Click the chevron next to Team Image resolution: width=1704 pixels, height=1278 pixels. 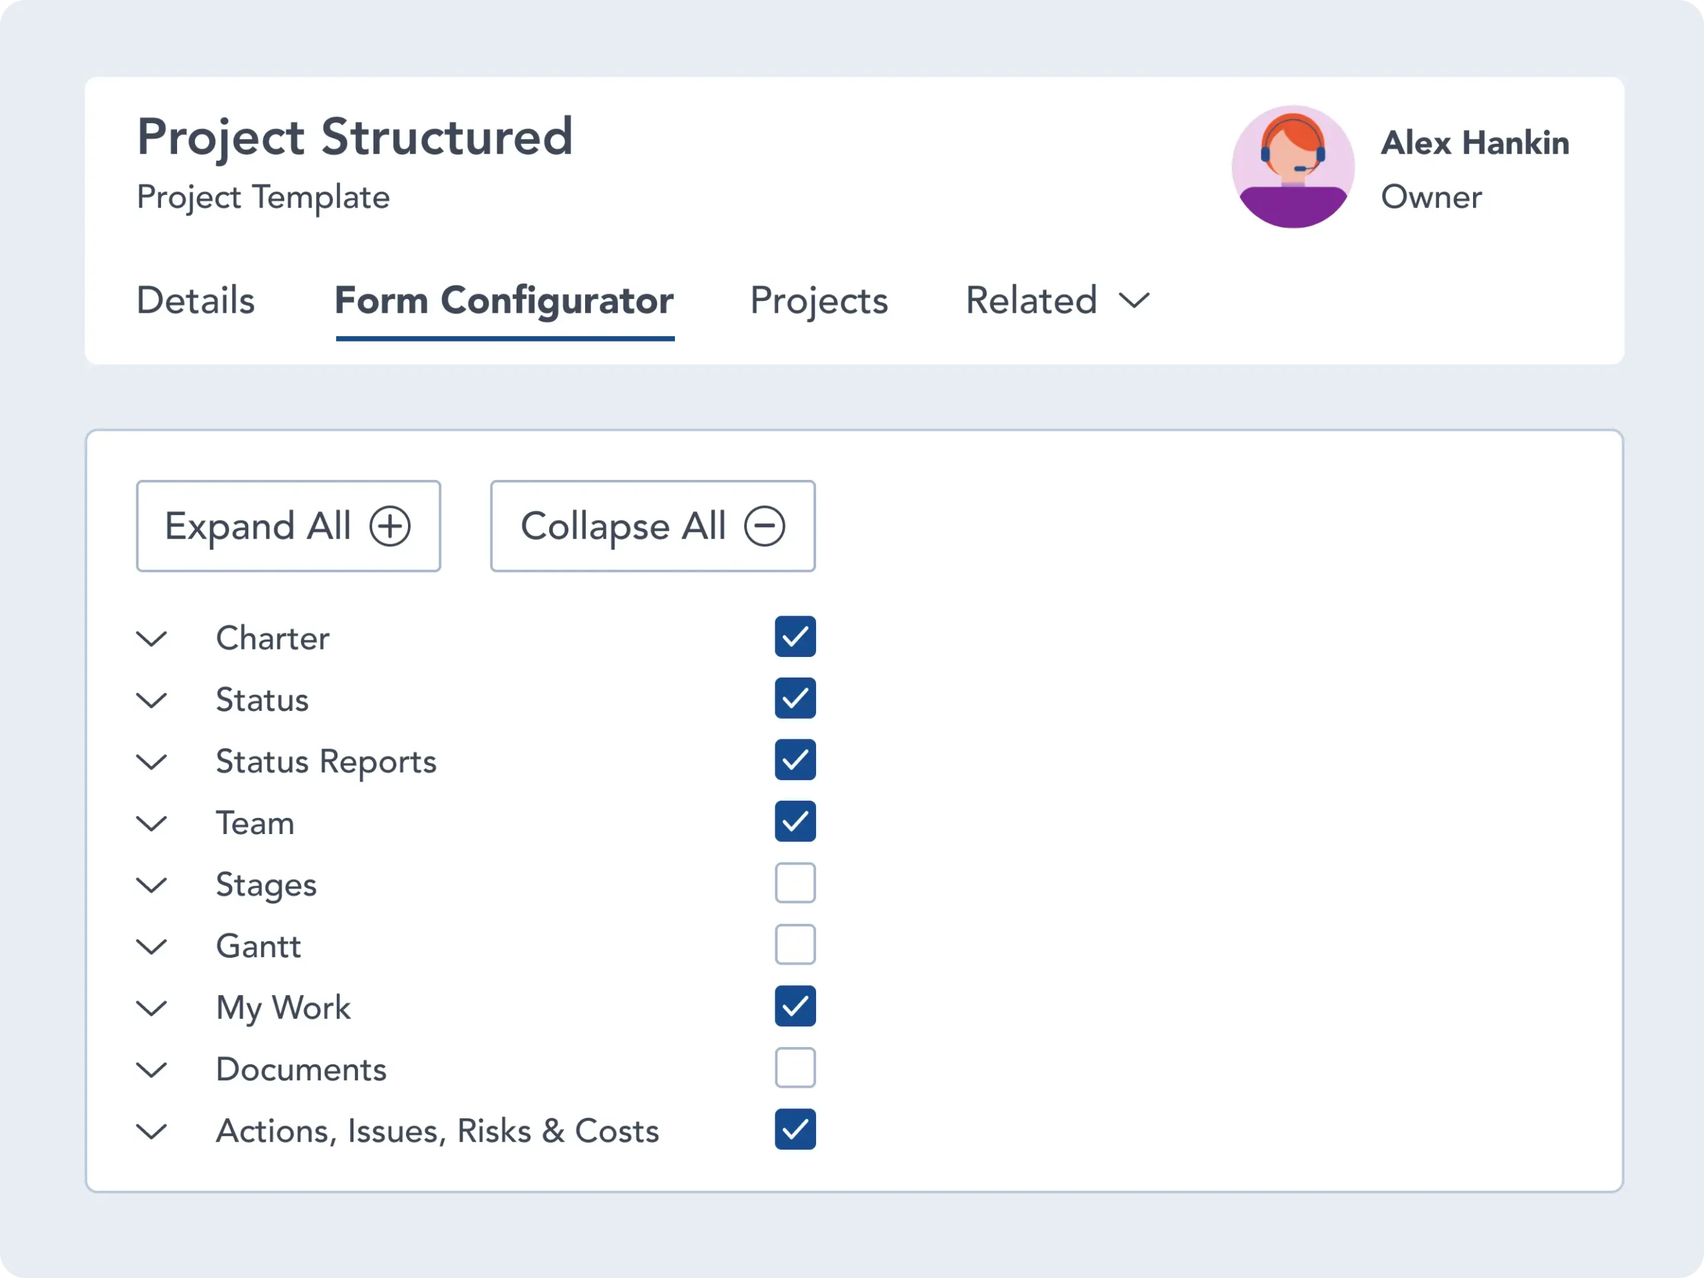(x=152, y=823)
